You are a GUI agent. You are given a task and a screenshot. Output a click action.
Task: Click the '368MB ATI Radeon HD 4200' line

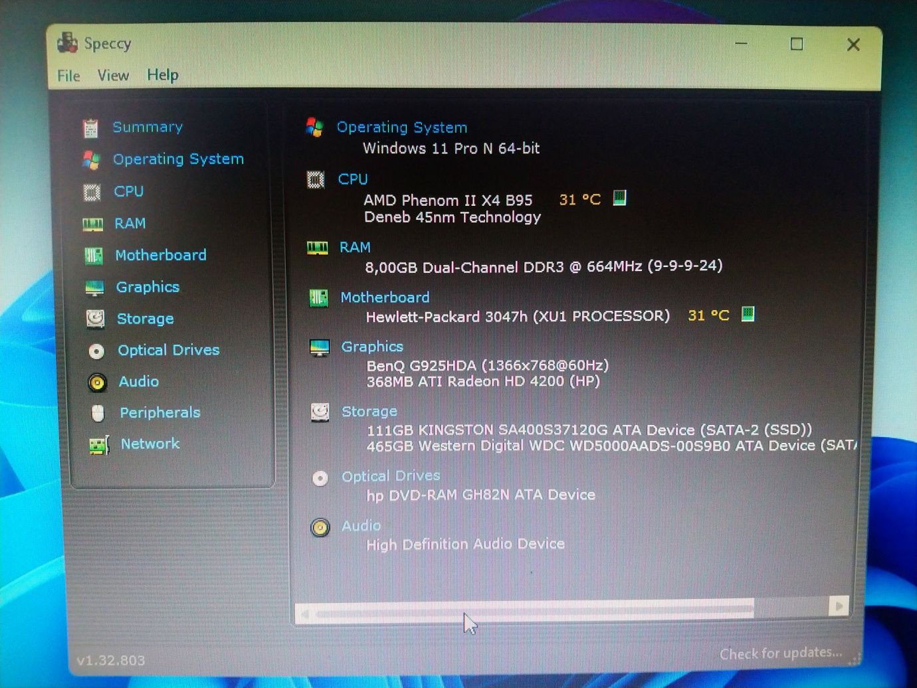(483, 381)
